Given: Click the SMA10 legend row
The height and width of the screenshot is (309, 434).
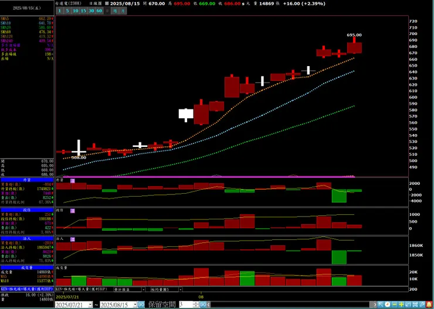Looking at the screenshot, I should coord(27,23).
